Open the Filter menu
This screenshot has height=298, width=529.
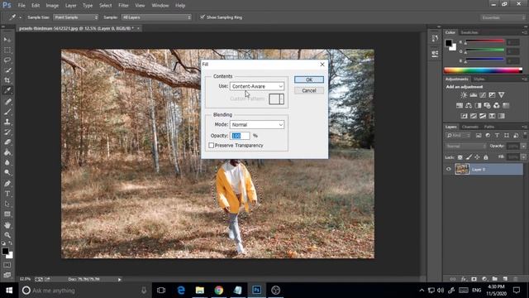[123, 6]
